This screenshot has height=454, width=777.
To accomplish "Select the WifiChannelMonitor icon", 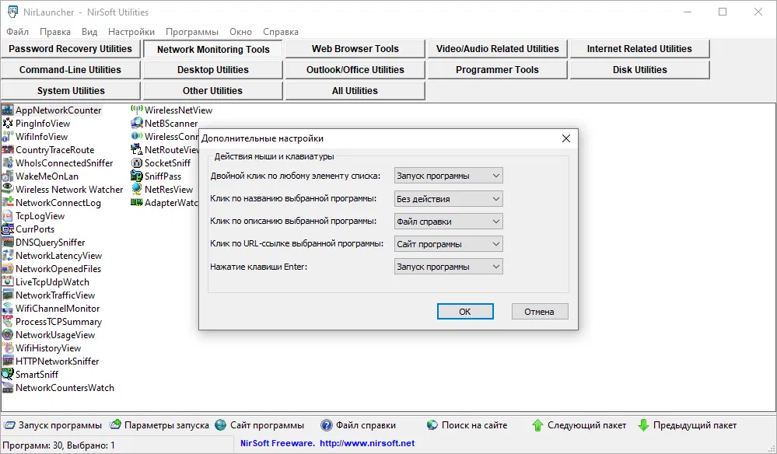I will 8,308.
